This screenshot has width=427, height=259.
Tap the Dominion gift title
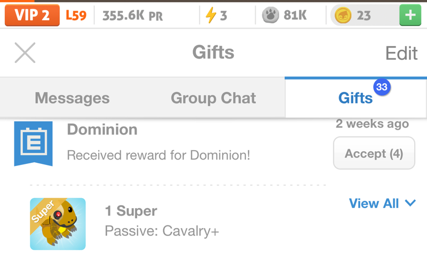click(102, 129)
